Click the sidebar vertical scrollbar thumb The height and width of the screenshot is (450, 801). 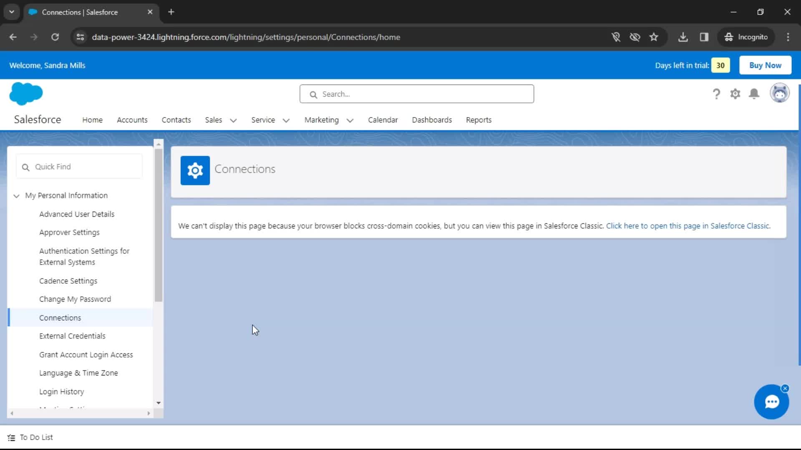click(159, 225)
